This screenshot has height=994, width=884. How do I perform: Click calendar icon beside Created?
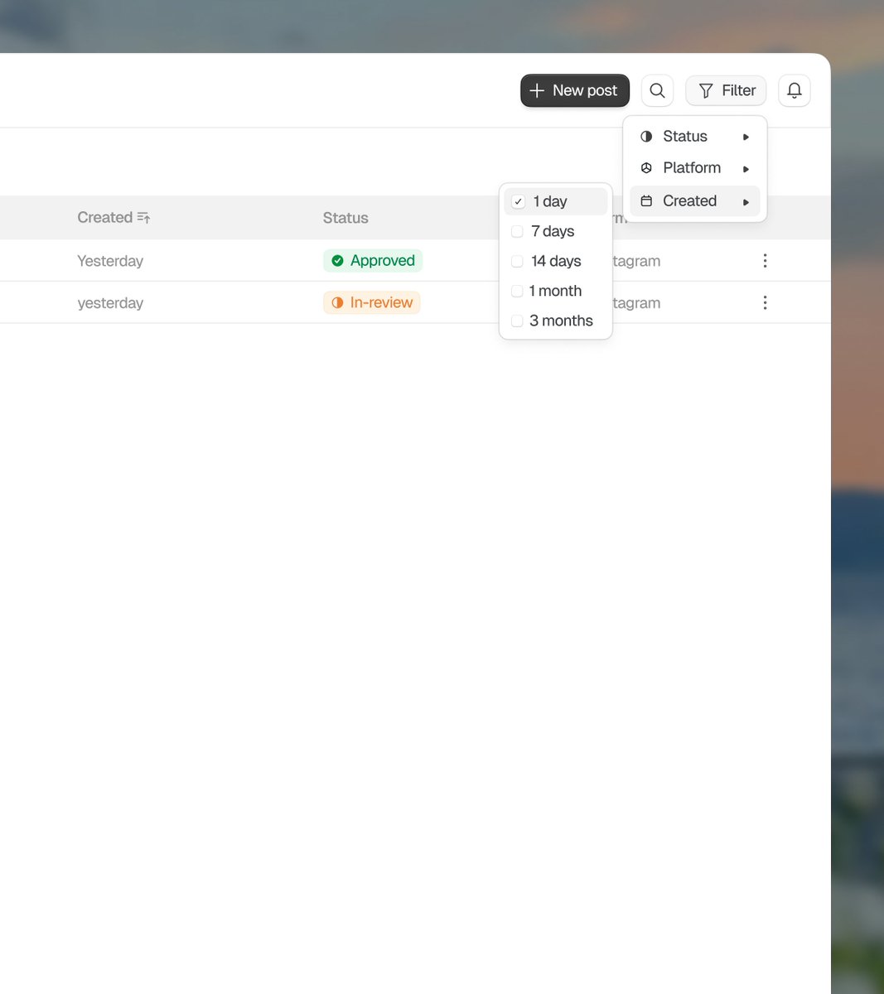(646, 201)
